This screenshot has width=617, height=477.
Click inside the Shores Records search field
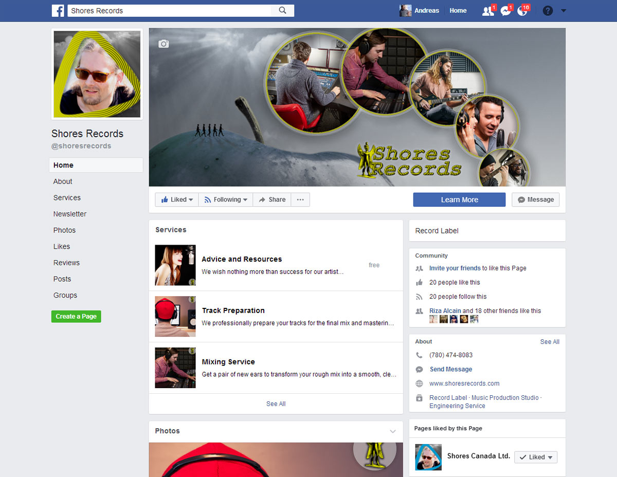point(169,10)
